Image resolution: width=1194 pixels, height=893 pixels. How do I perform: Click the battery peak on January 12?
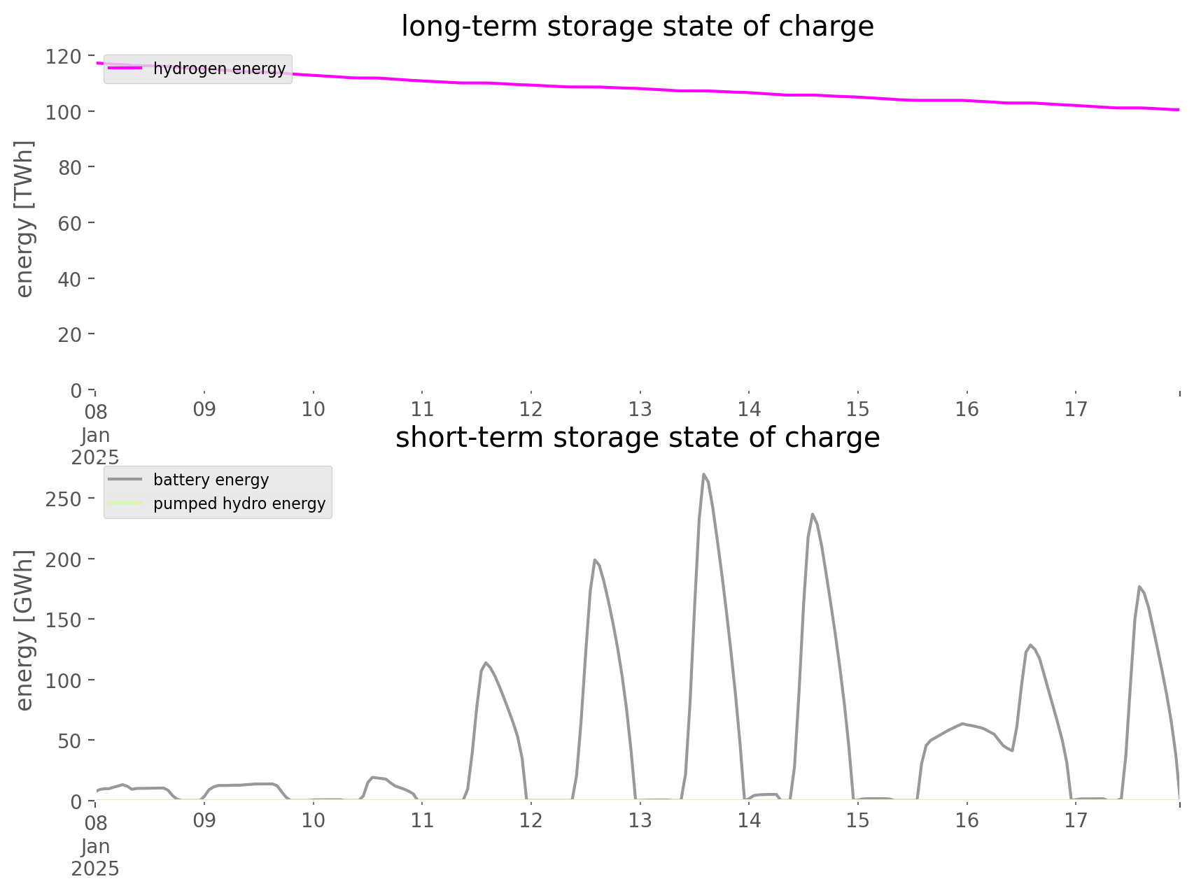click(595, 560)
